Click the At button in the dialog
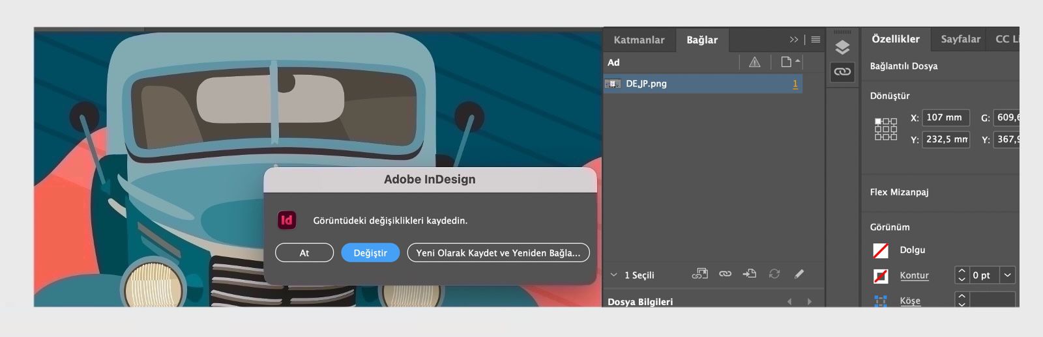Viewport: 1043px width, 337px height. (x=304, y=253)
